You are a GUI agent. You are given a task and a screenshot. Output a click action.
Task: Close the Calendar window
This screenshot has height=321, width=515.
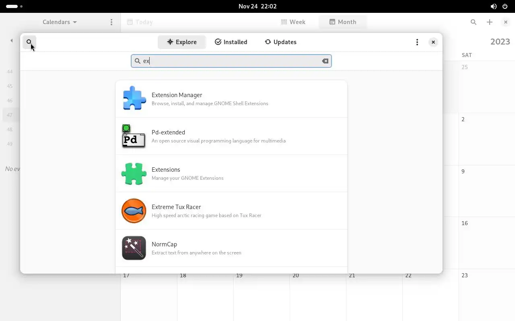pos(506,22)
